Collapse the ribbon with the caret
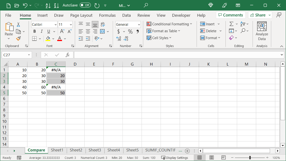This screenshot has width=286, height=161. point(282,46)
